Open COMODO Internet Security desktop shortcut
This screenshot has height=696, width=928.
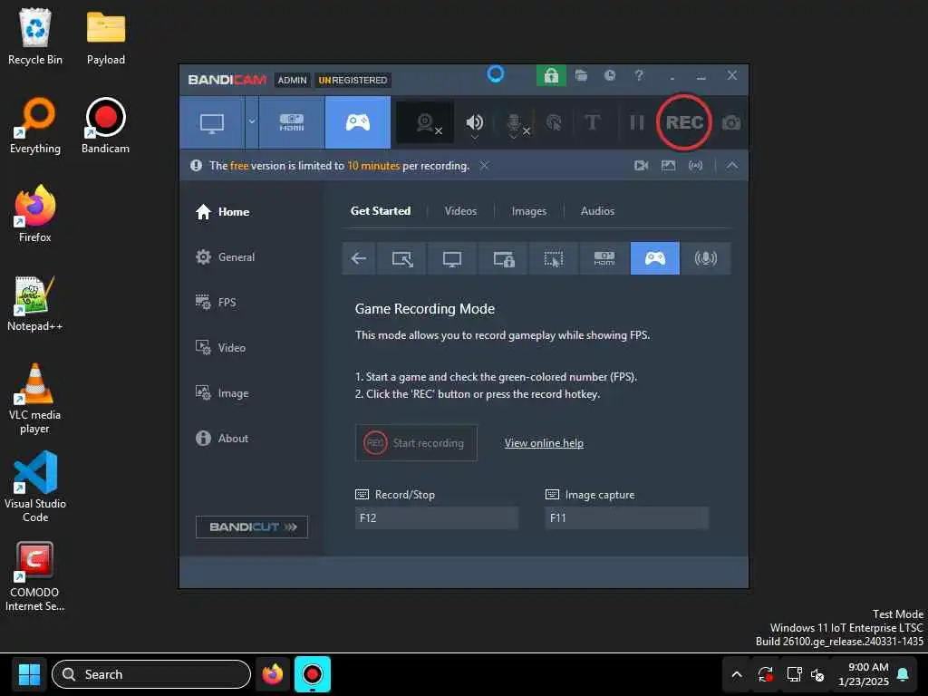[35, 576]
